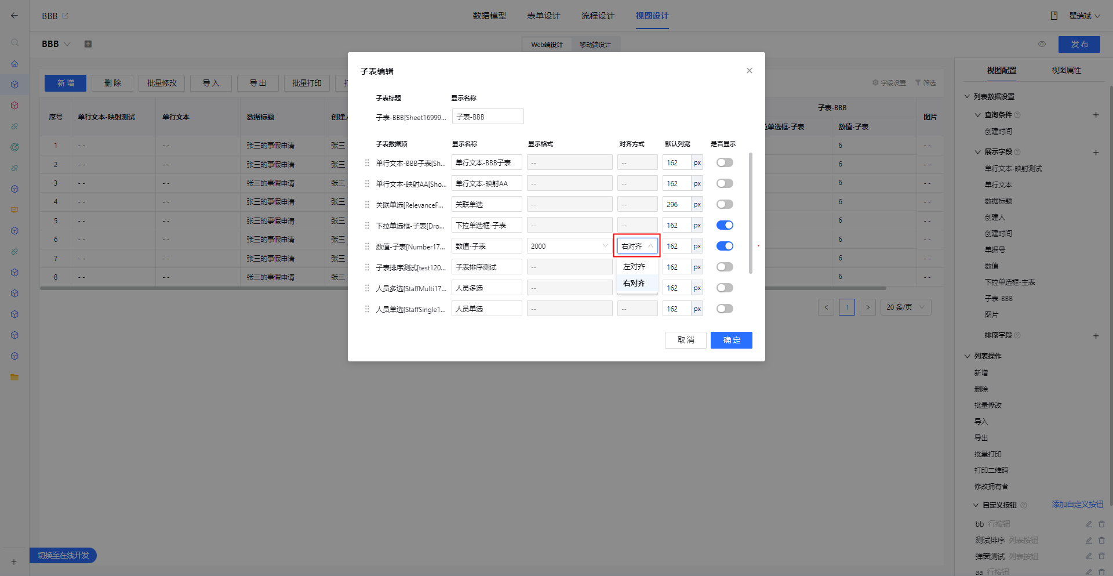This screenshot has width=1113, height=576.
Task: Switch to 移动端设计 tab
Action: click(595, 45)
